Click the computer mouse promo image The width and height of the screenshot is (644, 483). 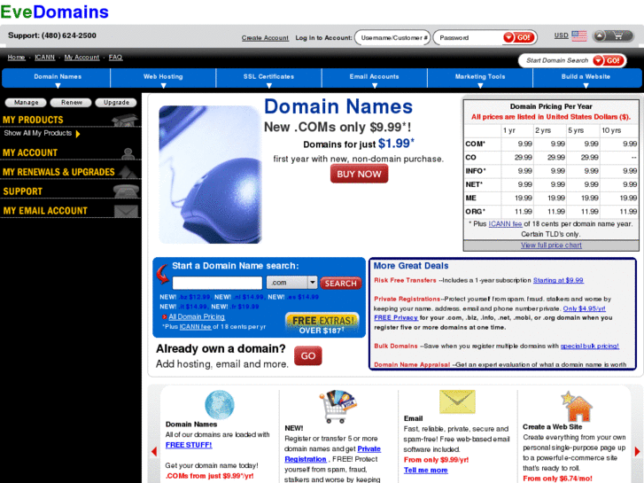(210, 175)
